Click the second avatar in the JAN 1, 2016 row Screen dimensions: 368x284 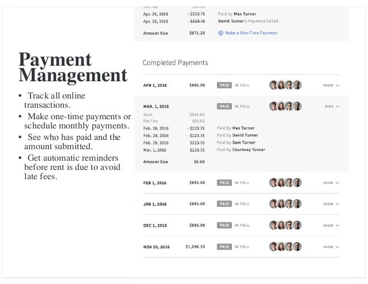tap(281, 203)
